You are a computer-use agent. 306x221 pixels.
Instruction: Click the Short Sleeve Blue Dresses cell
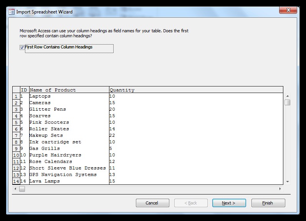click(69, 168)
